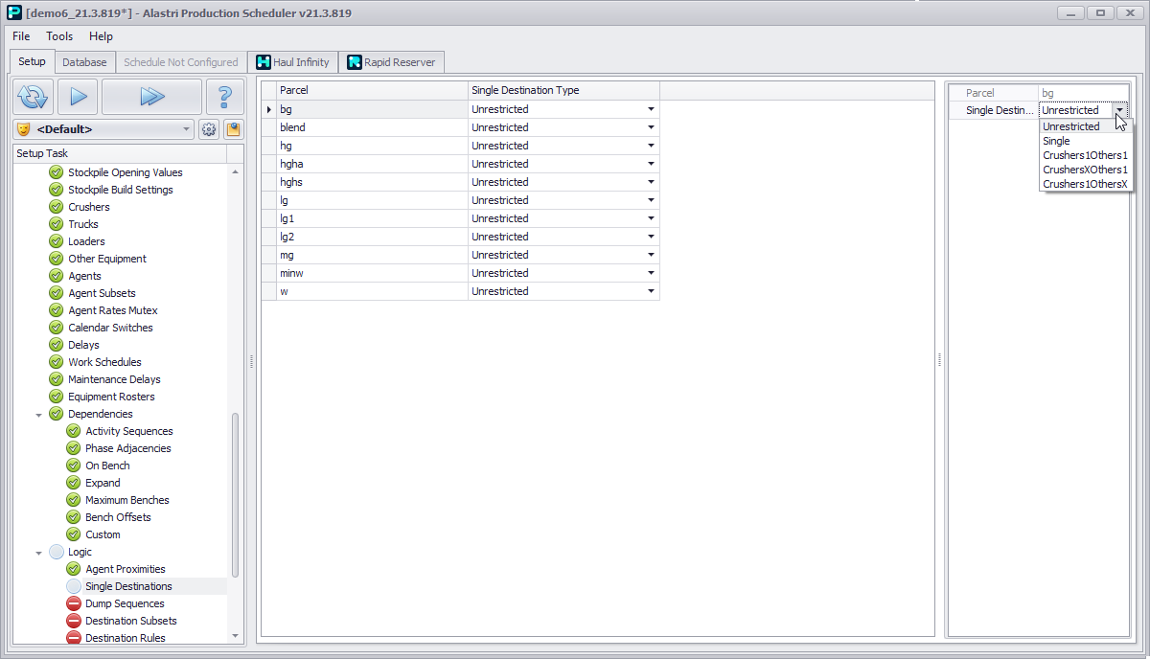
Task: Click green check icon for Crushers
Action: (56, 207)
